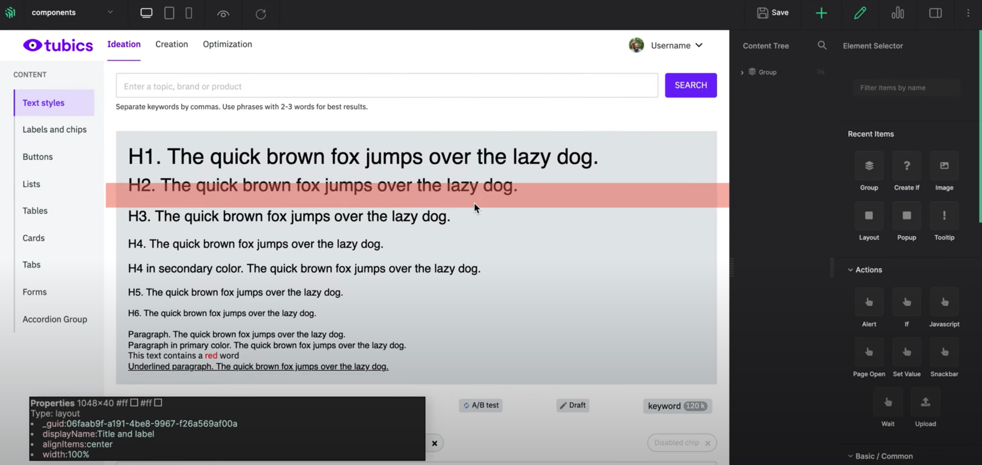The image size is (982, 465).
Task: Click the Filter items by name field
Action: tap(906, 88)
